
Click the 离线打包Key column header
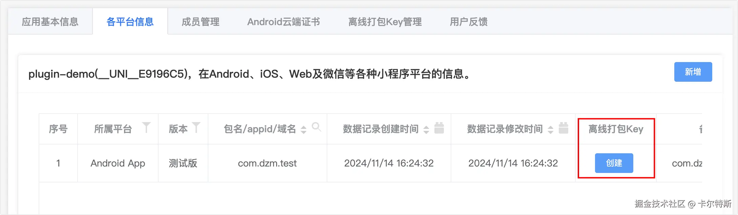[x=616, y=129]
